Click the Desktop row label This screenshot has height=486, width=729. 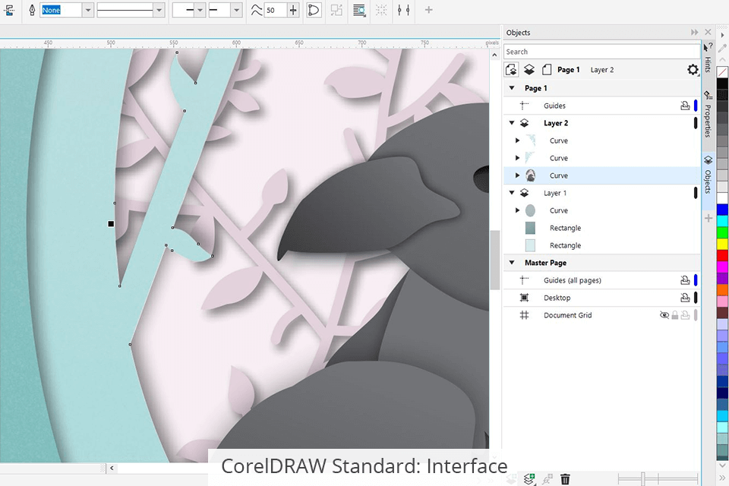557,298
